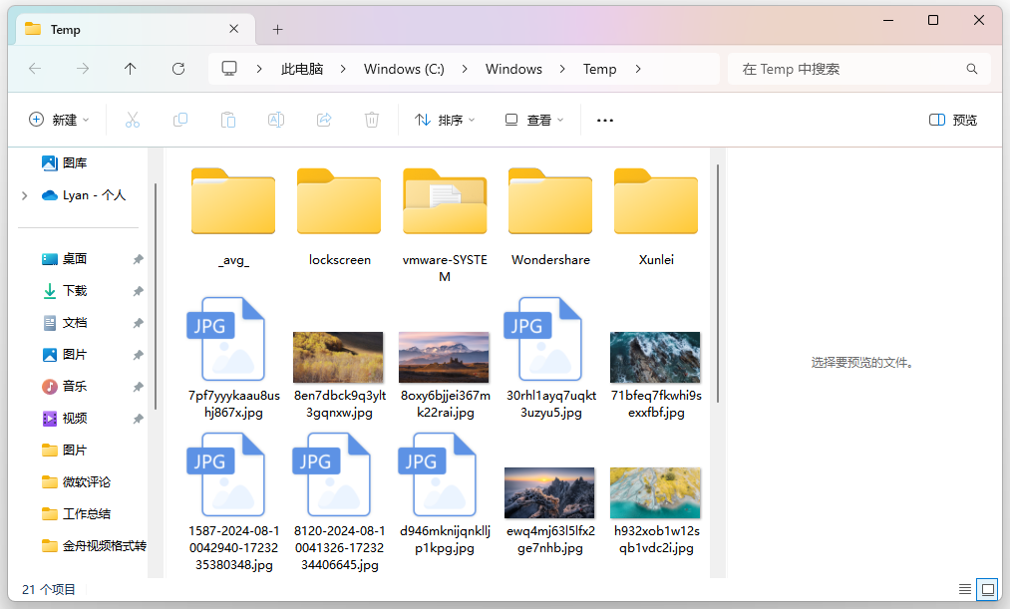Expand the Lyan - 个人 OneDrive tree
1010x609 pixels.
point(24,195)
